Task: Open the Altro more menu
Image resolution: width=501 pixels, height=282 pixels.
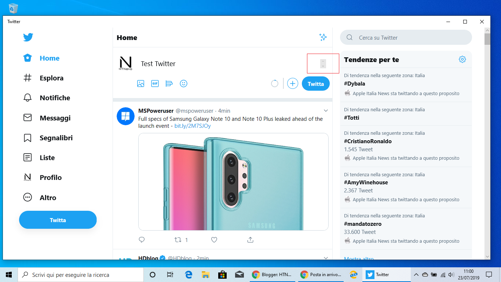Action: click(40, 198)
